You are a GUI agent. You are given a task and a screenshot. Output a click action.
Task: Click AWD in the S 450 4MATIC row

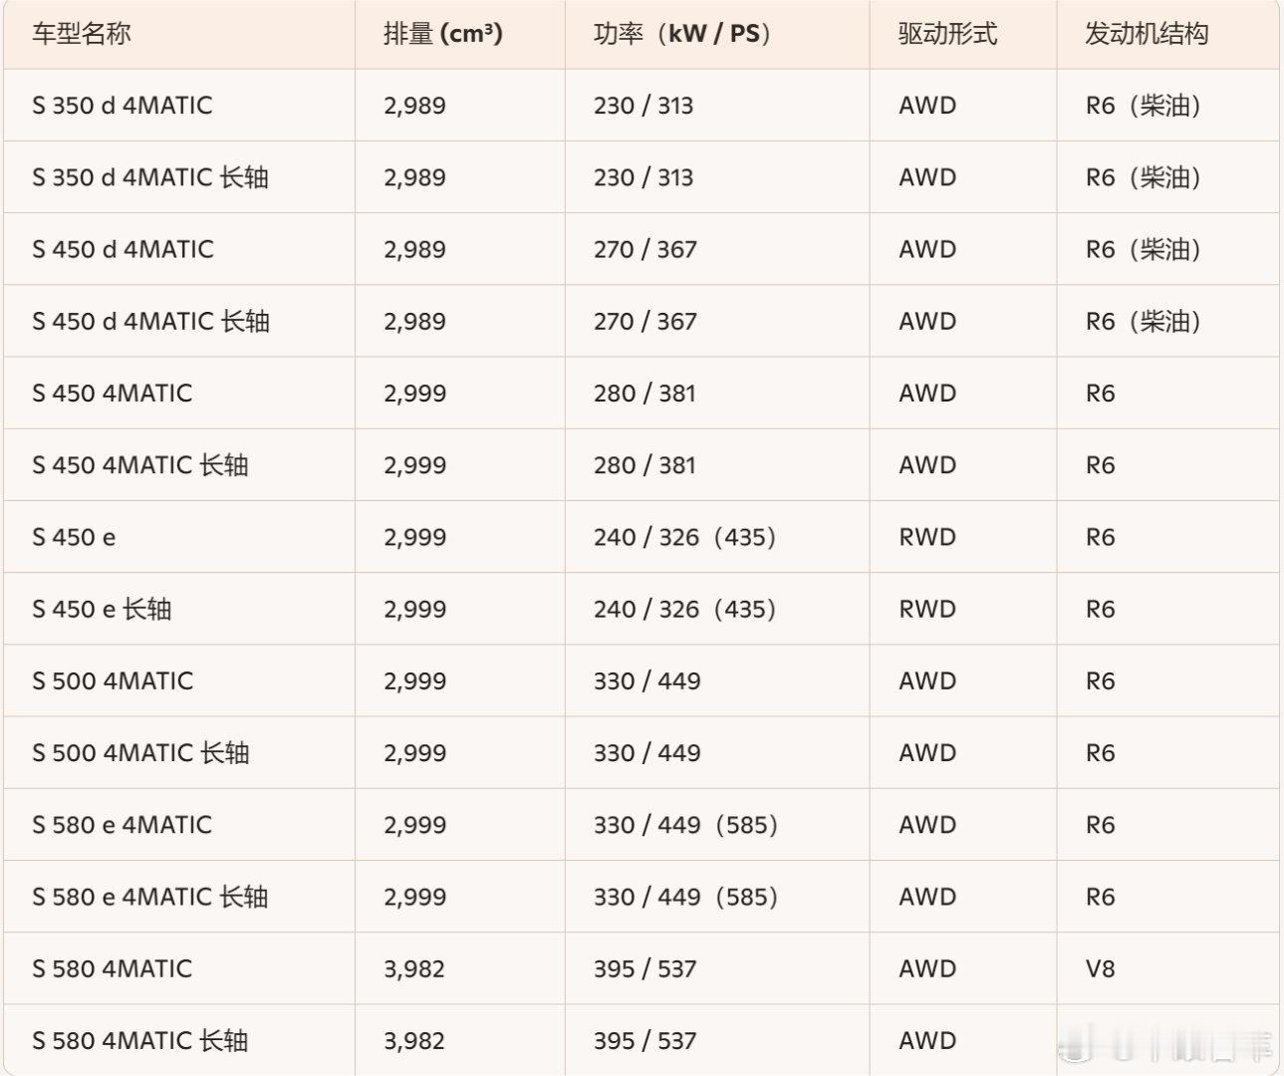(x=927, y=393)
